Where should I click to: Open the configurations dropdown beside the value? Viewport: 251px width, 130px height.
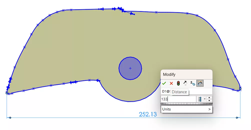click(202, 99)
